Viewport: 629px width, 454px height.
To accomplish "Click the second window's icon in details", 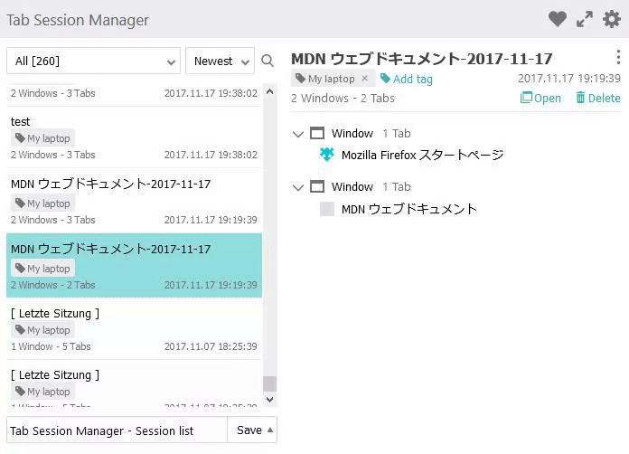I will pos(317,186).
